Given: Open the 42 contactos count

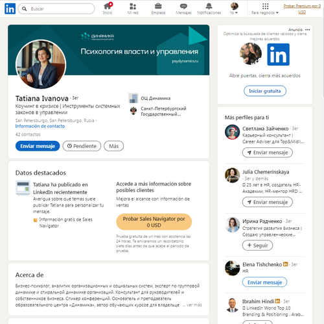Looking at the screenshot, I should click(x=28, y=134).
